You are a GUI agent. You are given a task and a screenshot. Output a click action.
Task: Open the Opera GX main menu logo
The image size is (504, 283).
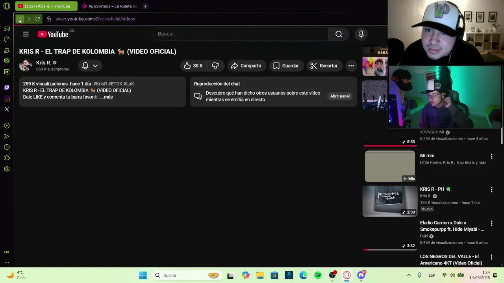(7, 6)
